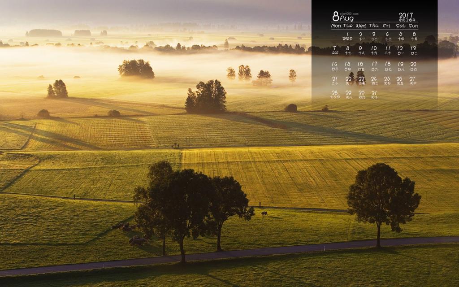Select date 31 on the calendar

tap(374, 93)
